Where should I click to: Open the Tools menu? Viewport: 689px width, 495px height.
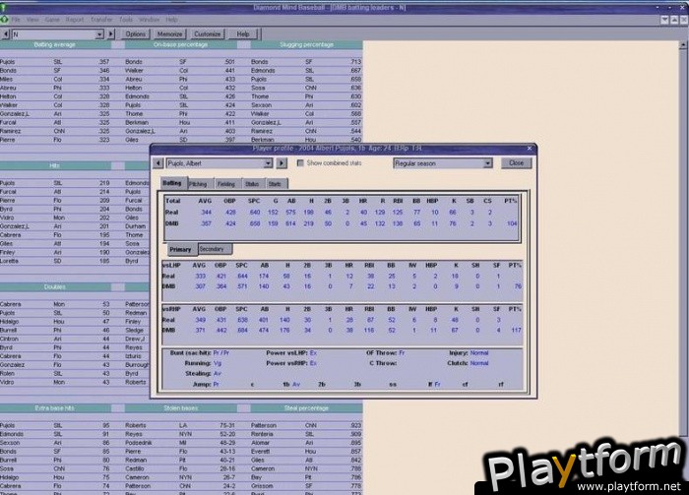126,20
